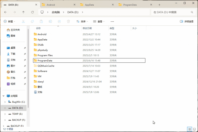Click DATA (D:) breadcrumb in address bar
The image size is (198, 132).
(x=73, y=12)
